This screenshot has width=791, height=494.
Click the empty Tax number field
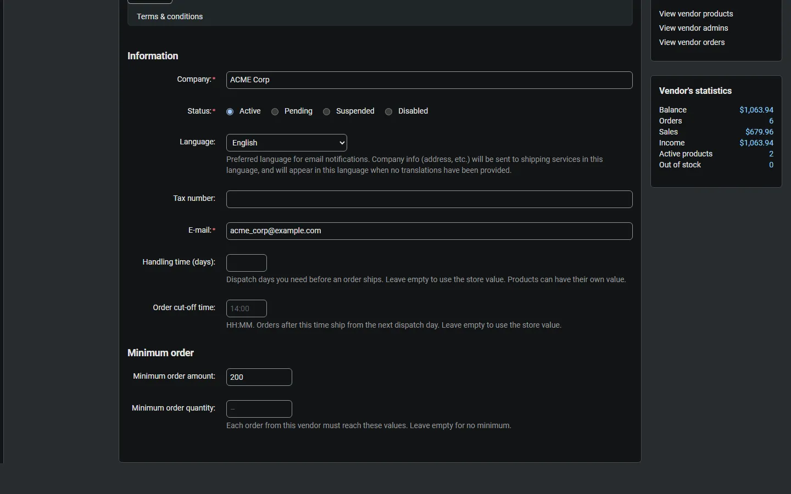[430, 199]
